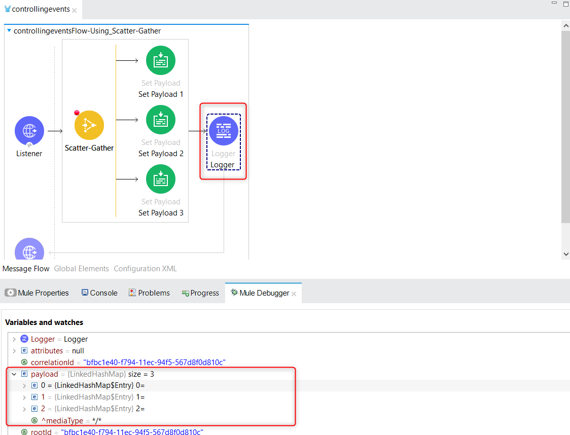
Task: Toggle expansion of the Logger variable row
Action: (14, 339)
